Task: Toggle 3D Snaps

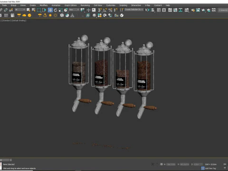Action: 100,10
